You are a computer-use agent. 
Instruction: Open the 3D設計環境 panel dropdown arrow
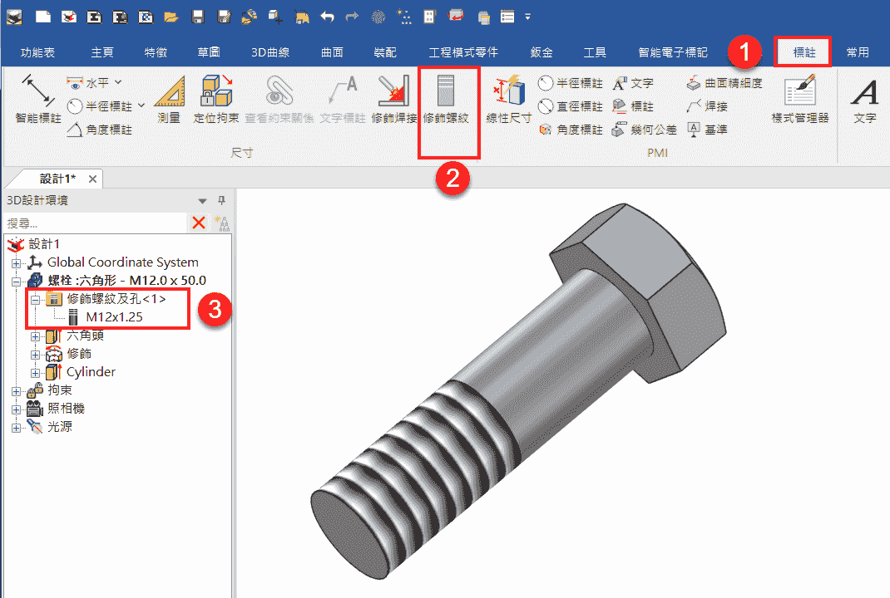(x=202, y=201)
